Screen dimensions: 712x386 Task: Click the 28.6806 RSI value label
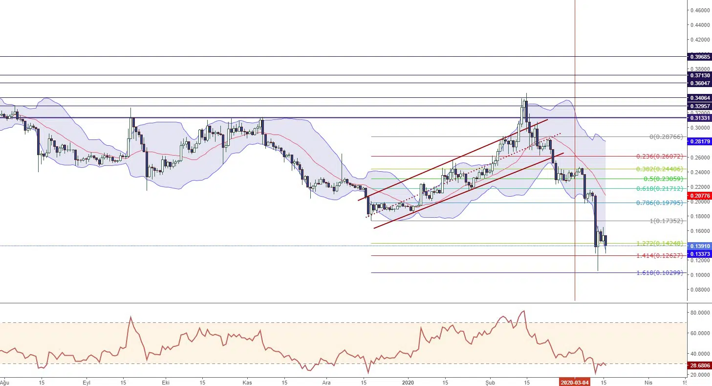point(699,365)
